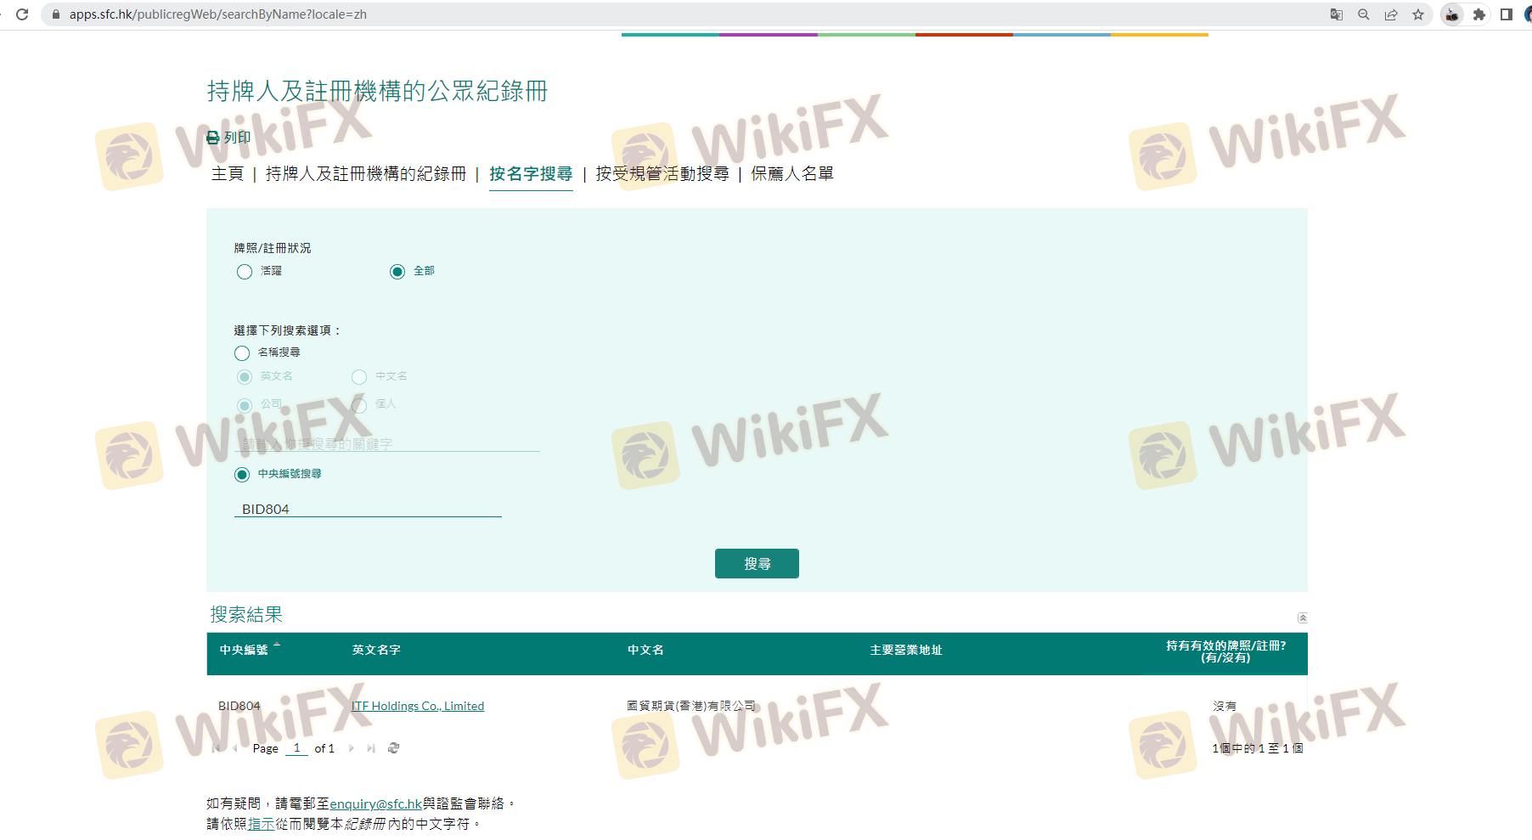Click the translate page icon
This screenshot has width=1532, height=840.
[1336, 14]
